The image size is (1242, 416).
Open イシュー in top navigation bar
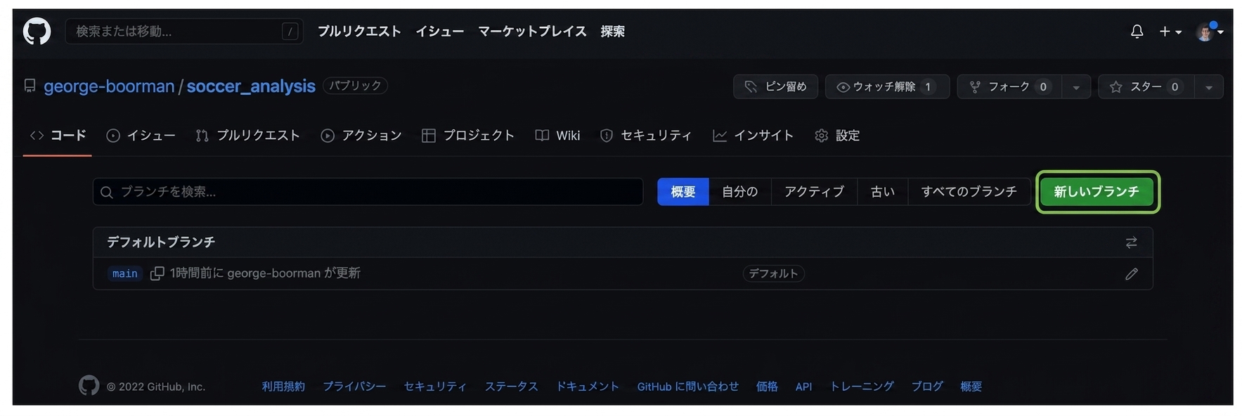click(439, 32)
